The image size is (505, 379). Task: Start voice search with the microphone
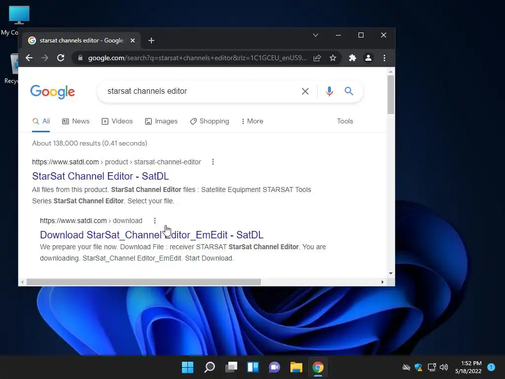(x=329, y=91)
